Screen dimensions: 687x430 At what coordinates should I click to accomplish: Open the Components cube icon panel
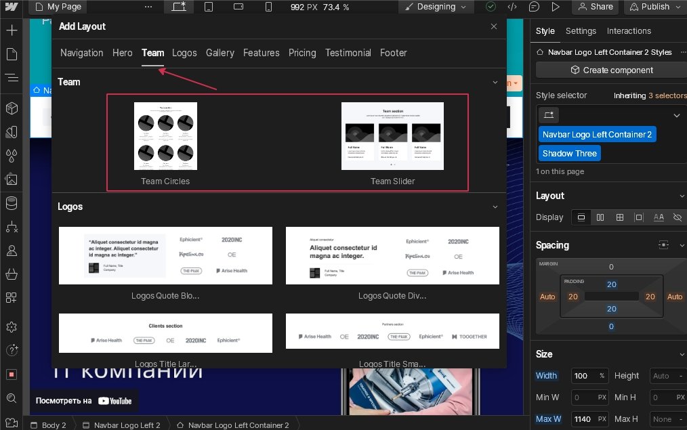pyautogui.click(x=11, y=108)
